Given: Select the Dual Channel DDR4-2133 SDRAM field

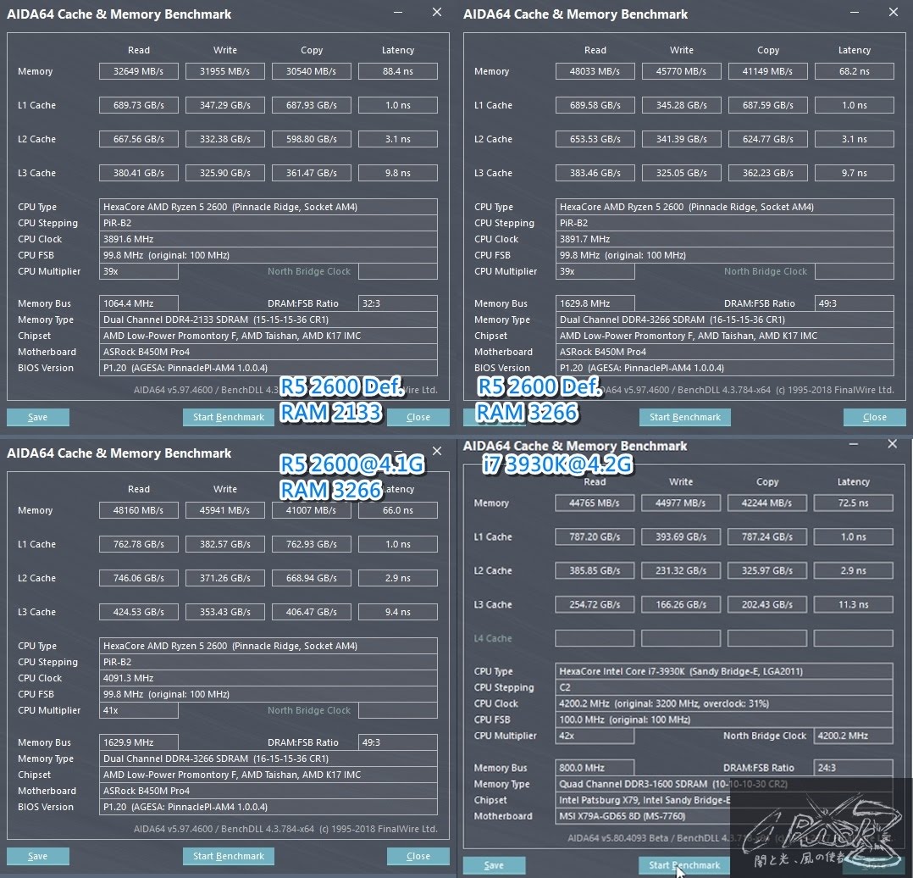Looking at the screenshot, I should [x=268, y=320].
